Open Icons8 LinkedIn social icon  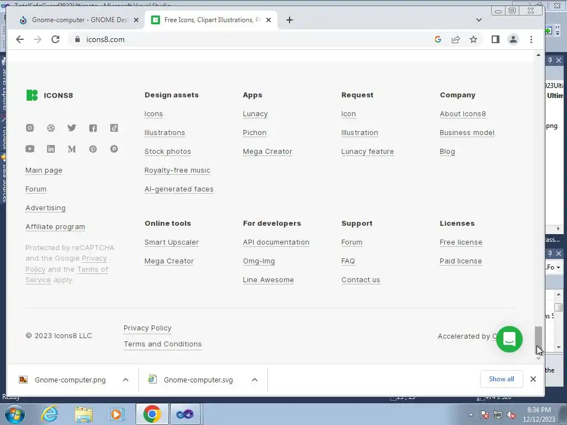(51, 149)
